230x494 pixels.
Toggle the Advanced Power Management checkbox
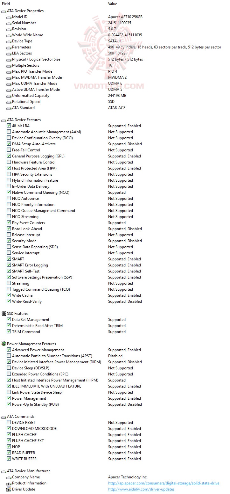9,350
